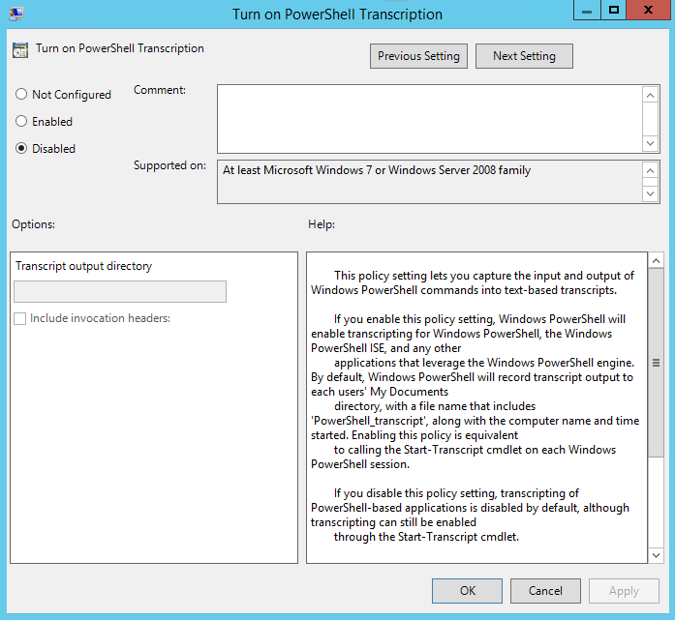Image resolution: width=675 pixels, height=620 pixels.
Task: Open the window system menu icon
Action: [16, 14]
